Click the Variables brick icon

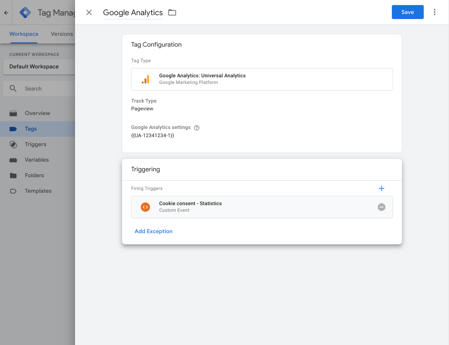click(x=13, y=160)
